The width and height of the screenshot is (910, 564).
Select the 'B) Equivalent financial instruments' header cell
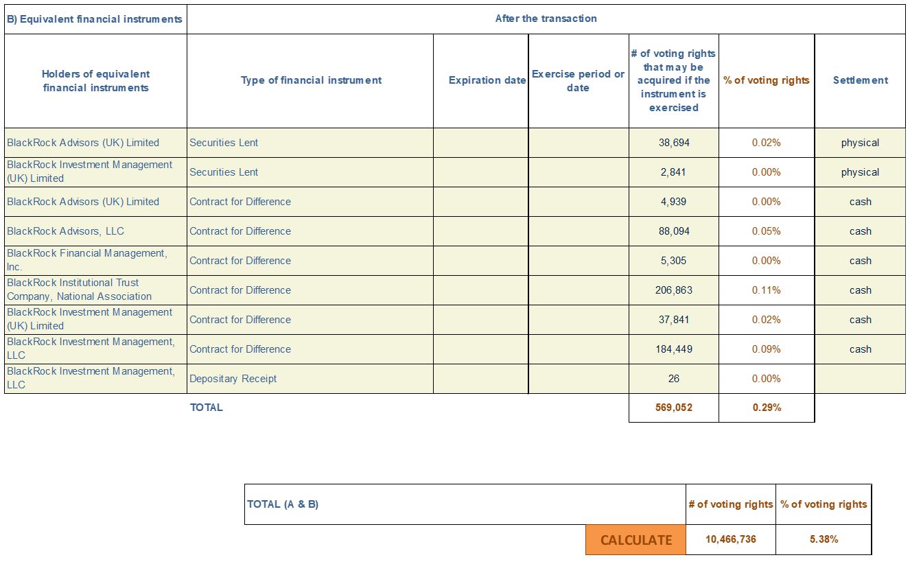95,19
